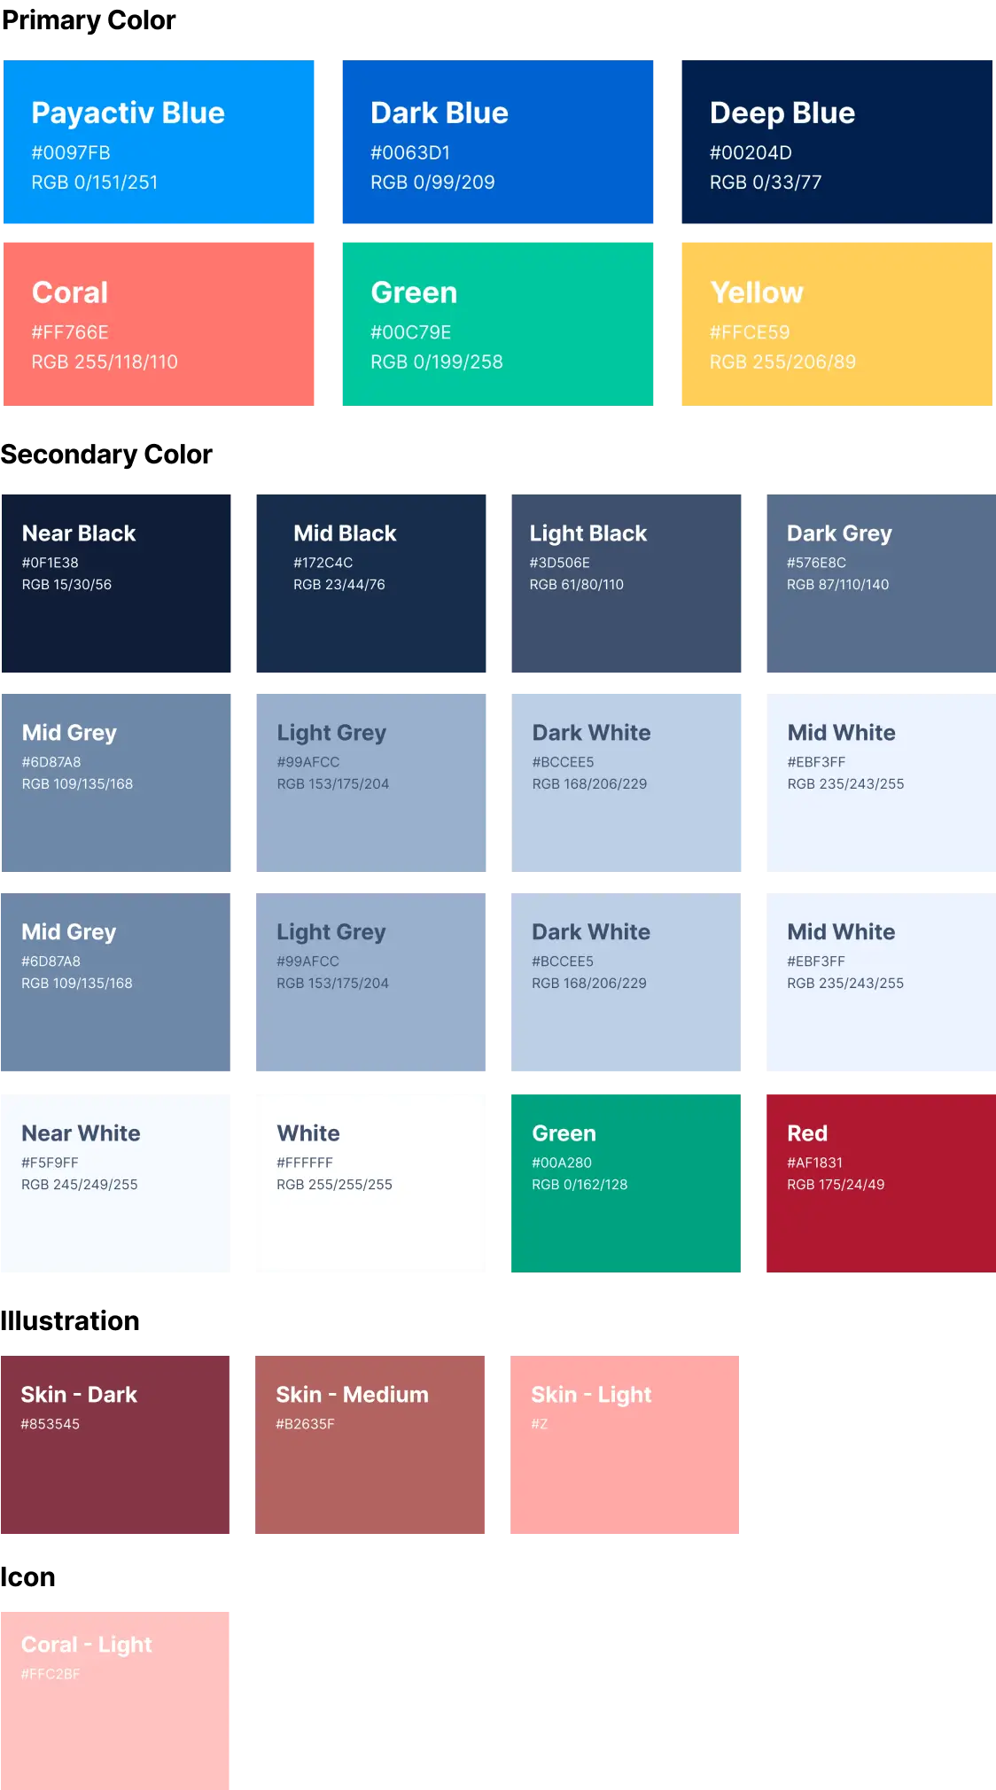Click the text "RGB 0/99/209"

pos(432,182)
